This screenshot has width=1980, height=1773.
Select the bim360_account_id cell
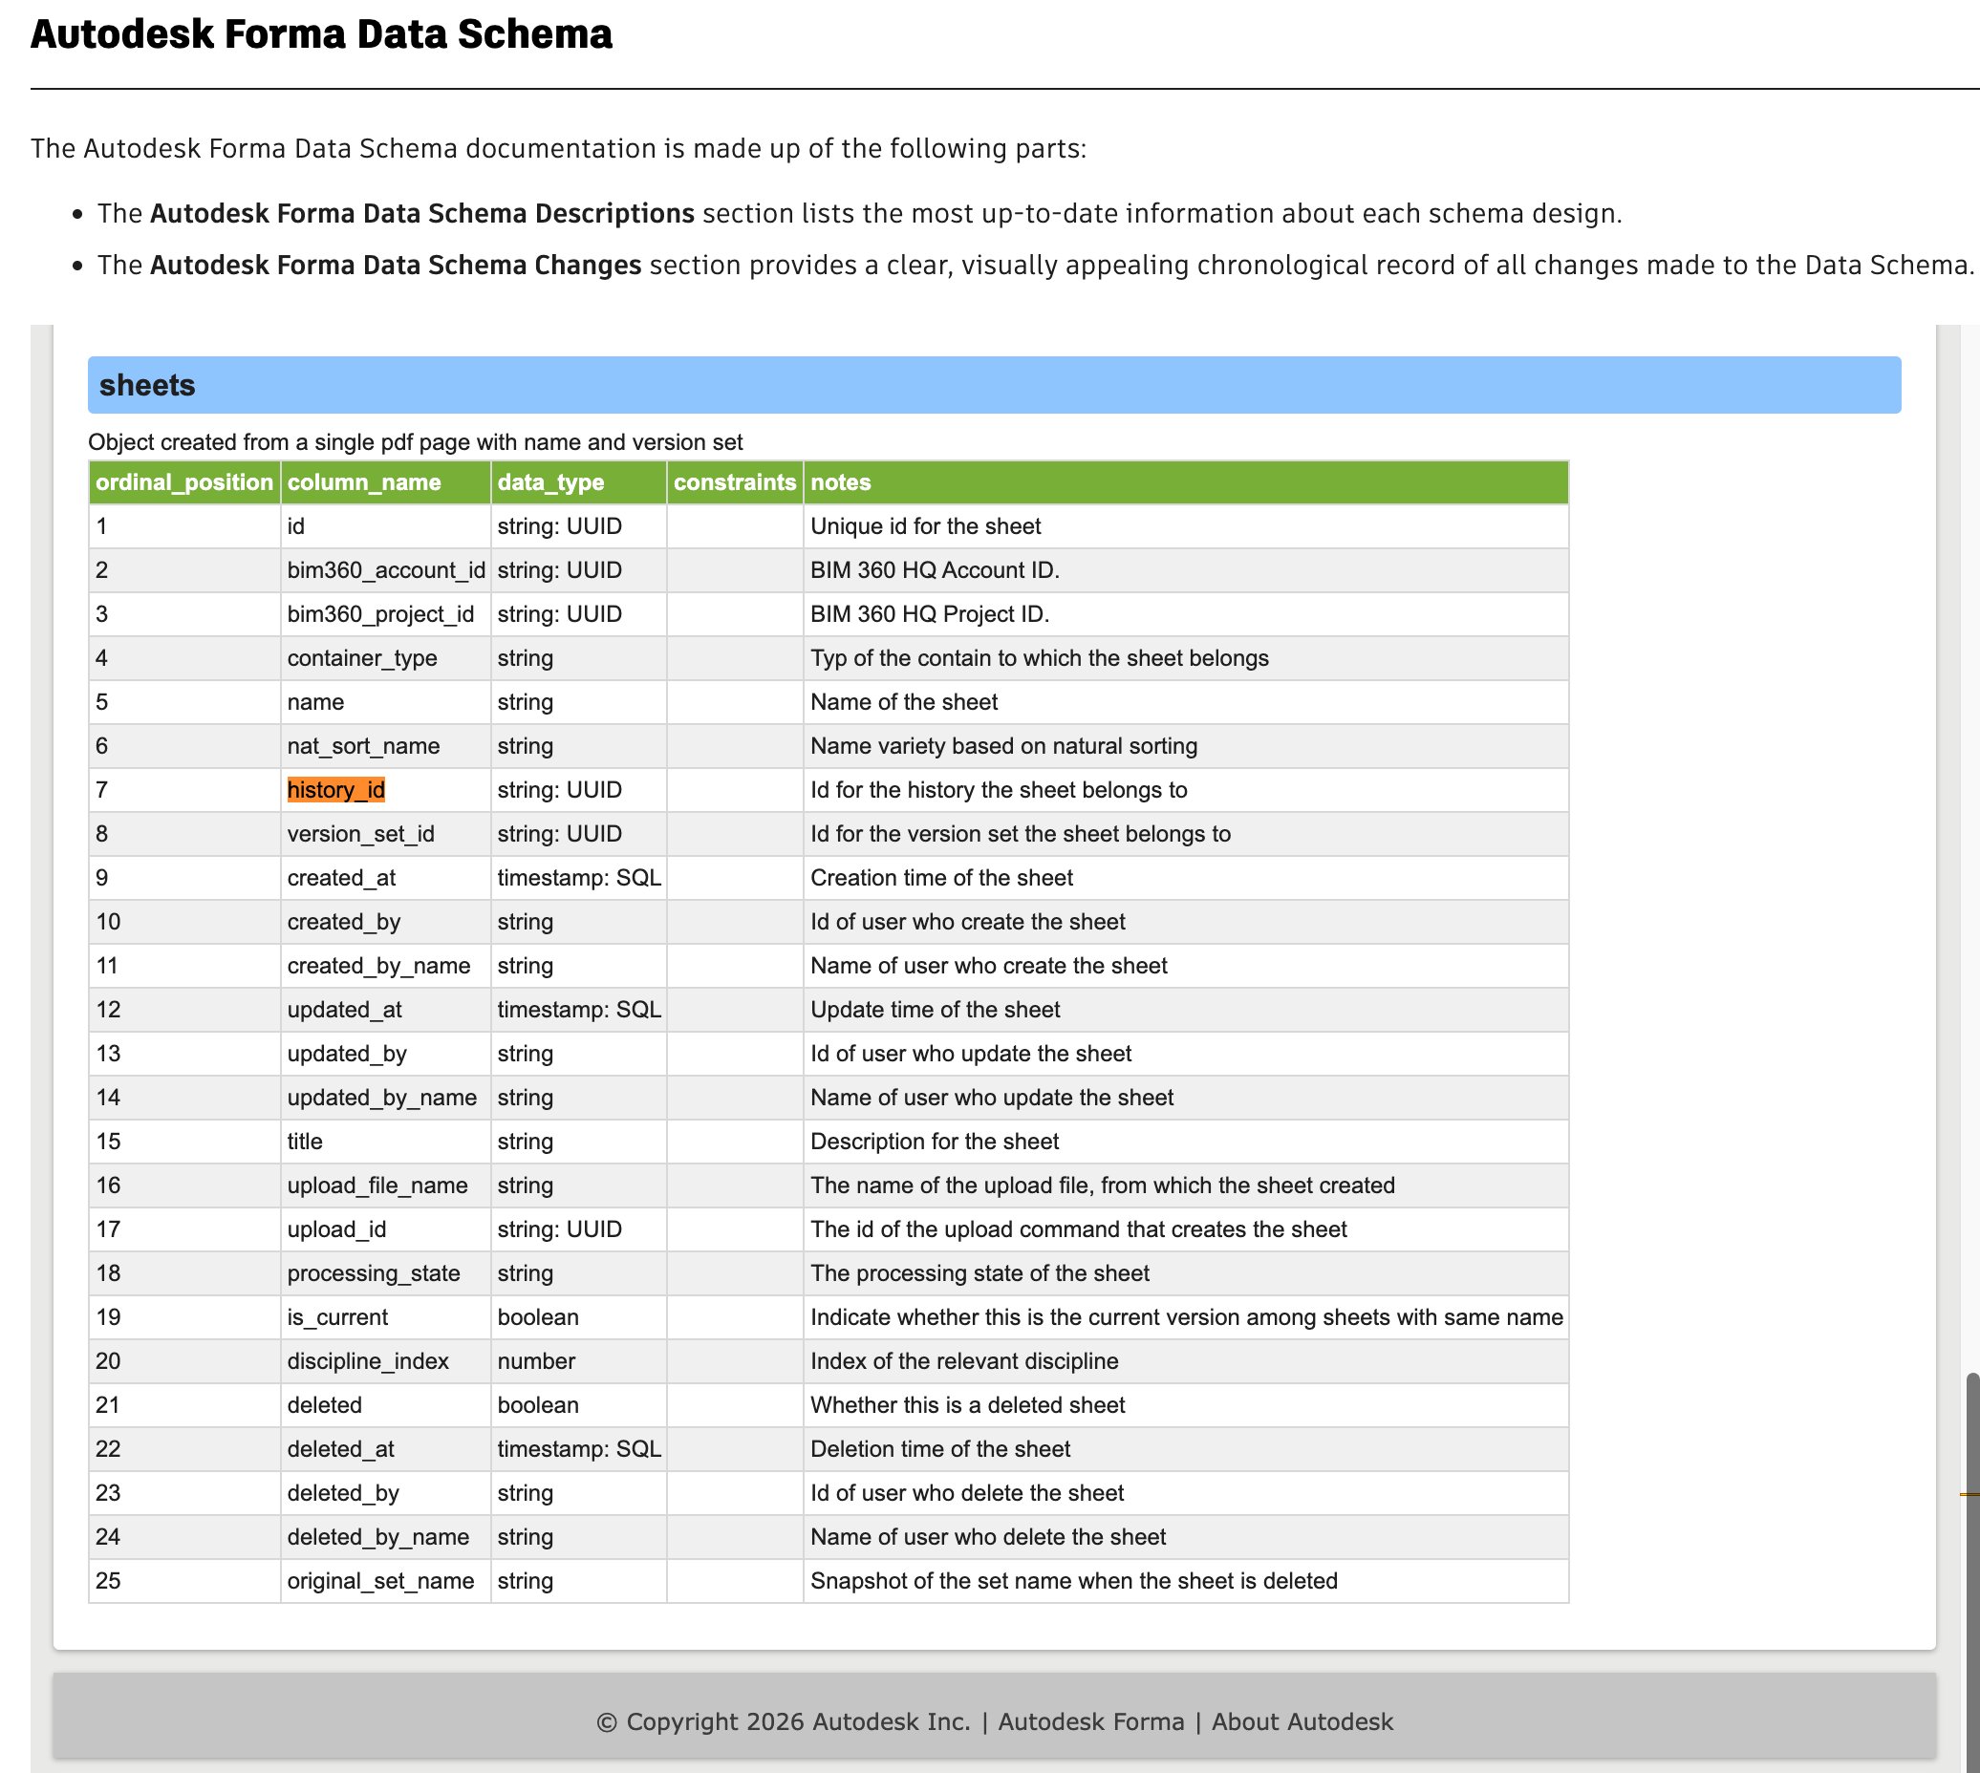coord(386,570)
